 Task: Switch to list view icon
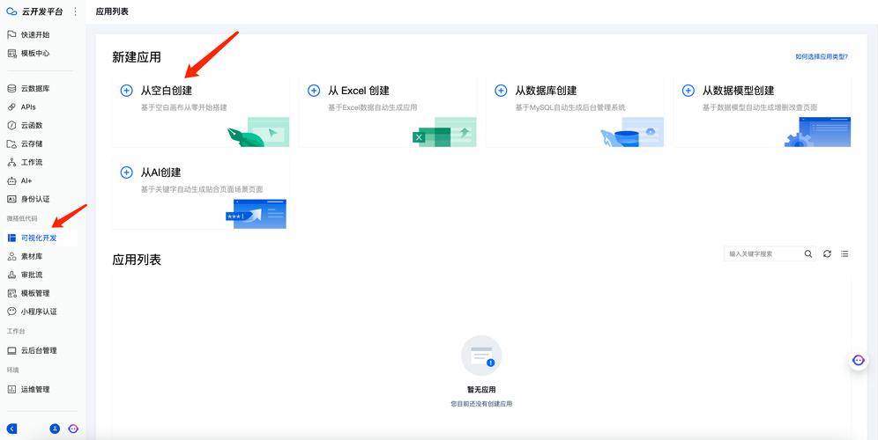click(845, 253)
